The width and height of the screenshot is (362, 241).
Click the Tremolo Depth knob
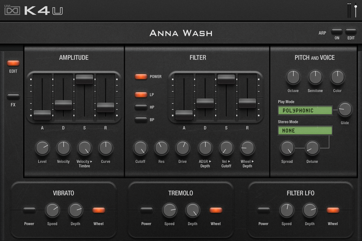click(192, 210)
